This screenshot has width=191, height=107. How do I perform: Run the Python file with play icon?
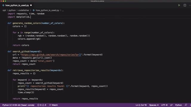pos(179,5)
